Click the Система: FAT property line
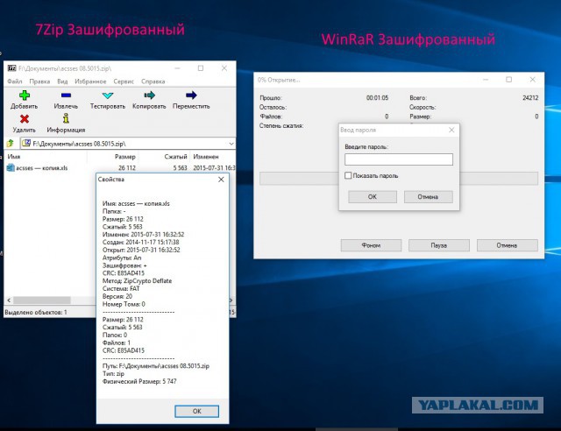Viewport: 561px width, 431px height. tap(121, 288)
